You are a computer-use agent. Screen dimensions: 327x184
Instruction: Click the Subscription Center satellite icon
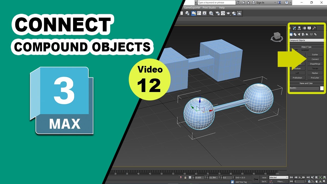pos(243,3)
